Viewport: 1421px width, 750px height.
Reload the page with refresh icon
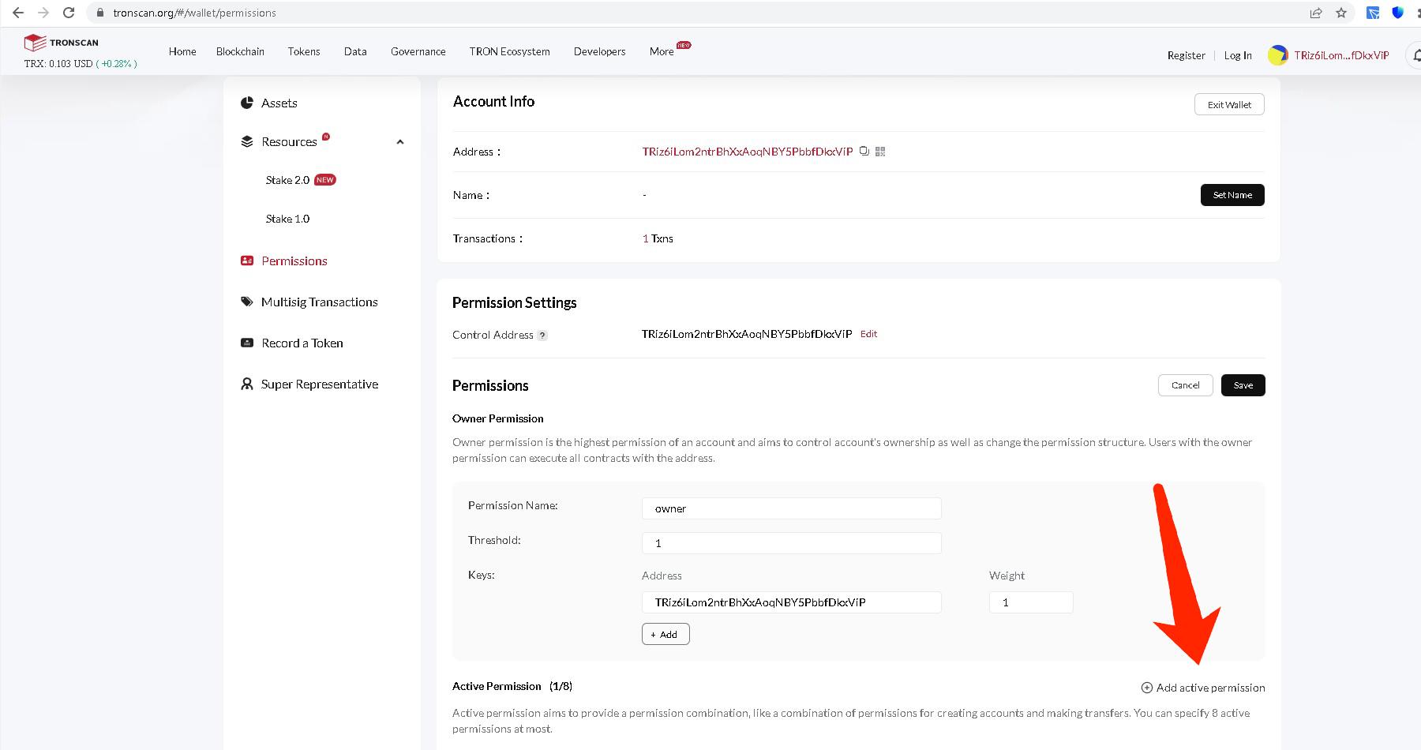pos(69,13)
